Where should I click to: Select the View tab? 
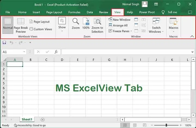tap(118, 12)
